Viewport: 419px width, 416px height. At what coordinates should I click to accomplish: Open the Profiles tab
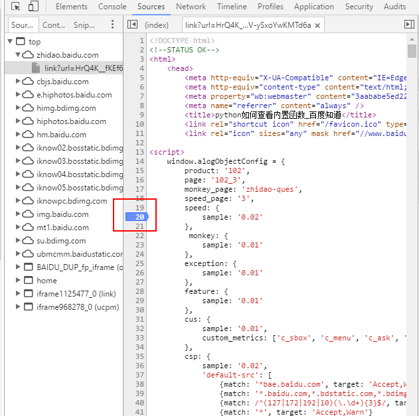[270, 7]
